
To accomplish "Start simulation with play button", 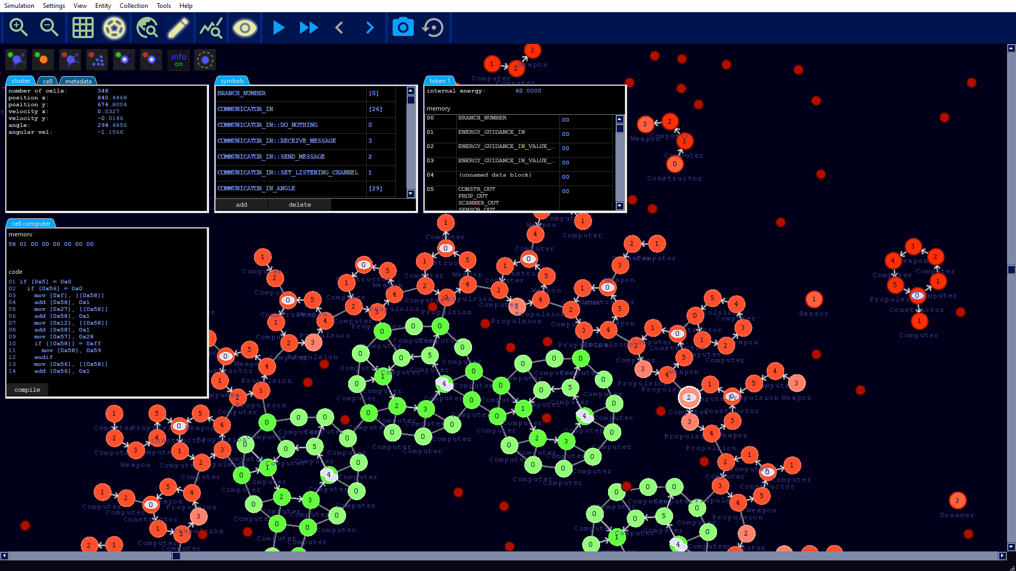I will tap(278, 27).
